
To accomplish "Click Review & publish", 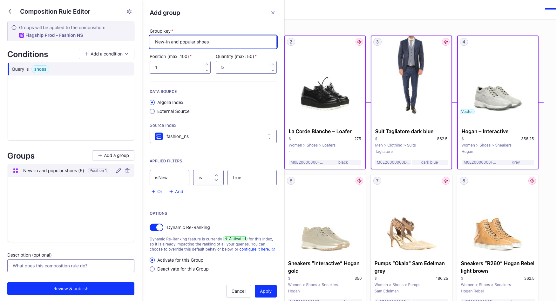I will pyautogui.click(x=71, y=289).
